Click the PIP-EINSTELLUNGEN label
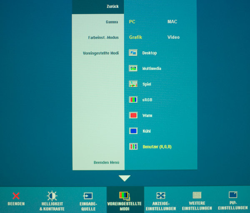This screenshot has height=213, width=250. 233,205
